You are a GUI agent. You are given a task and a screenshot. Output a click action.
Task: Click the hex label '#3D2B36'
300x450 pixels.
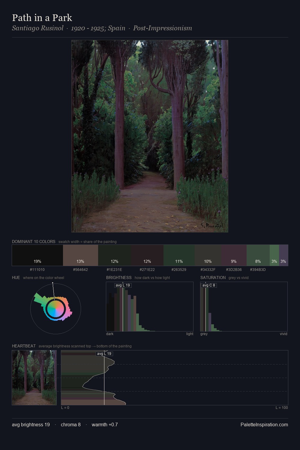point(234,270)
